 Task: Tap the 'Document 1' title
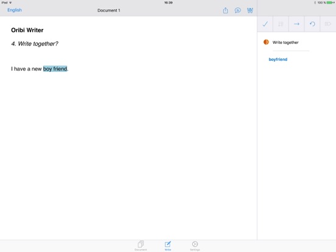[109, 10]
